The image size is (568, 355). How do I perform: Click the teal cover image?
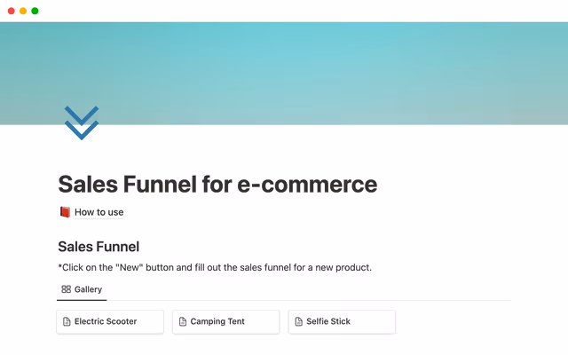point(355,71)
